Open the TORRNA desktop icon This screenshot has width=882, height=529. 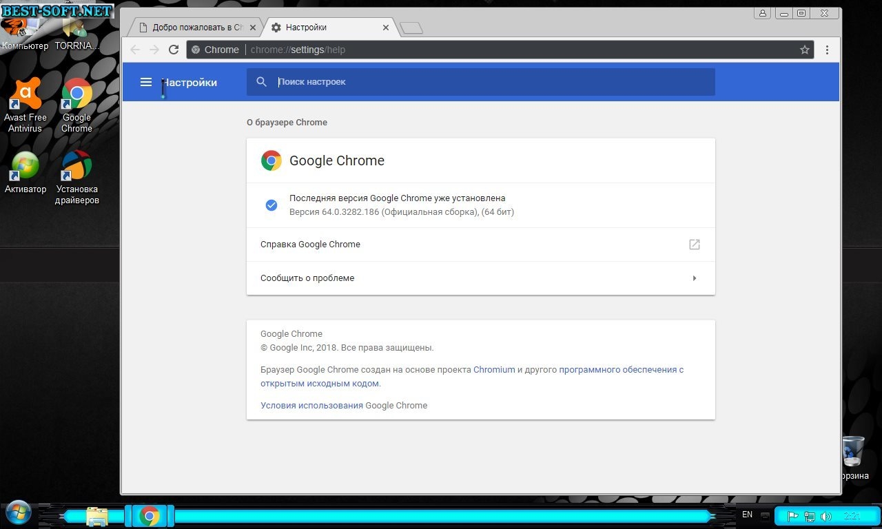[76, 33]
